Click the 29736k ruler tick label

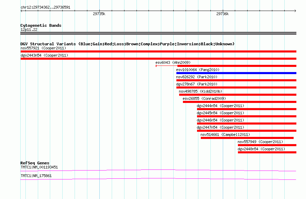222,14
